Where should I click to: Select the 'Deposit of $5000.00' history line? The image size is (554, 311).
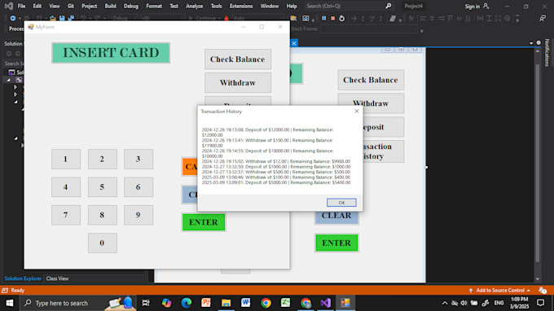pyautogui.click(x=276, y=182)
